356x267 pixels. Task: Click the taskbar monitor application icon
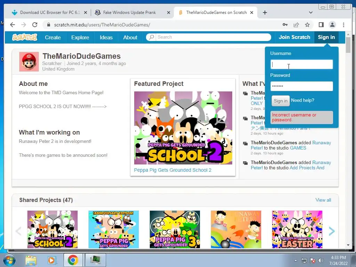click(95, 260)
